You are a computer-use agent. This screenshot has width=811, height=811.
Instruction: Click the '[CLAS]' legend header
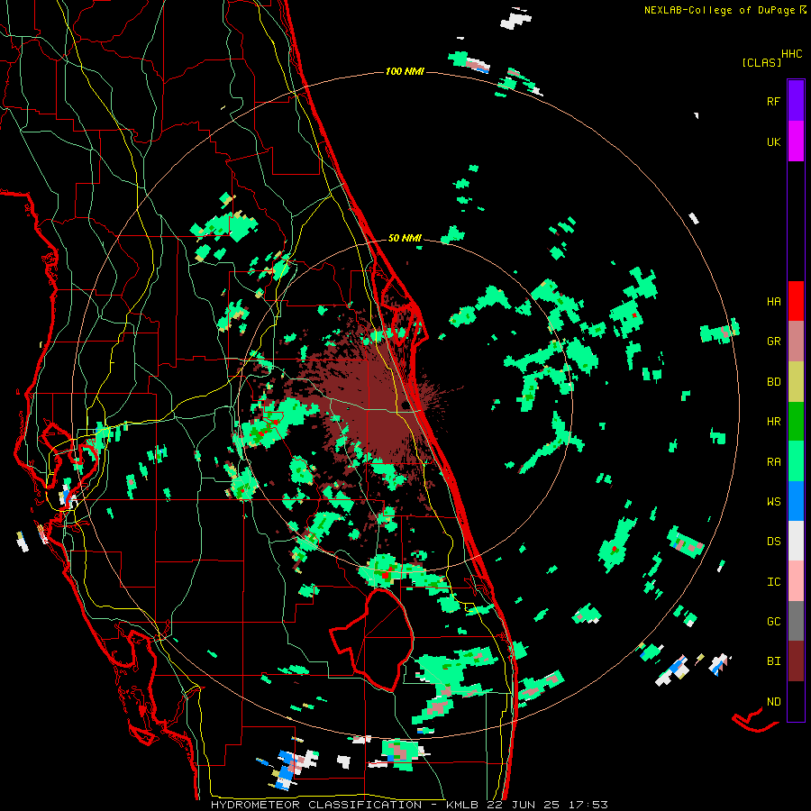[761, 62]
